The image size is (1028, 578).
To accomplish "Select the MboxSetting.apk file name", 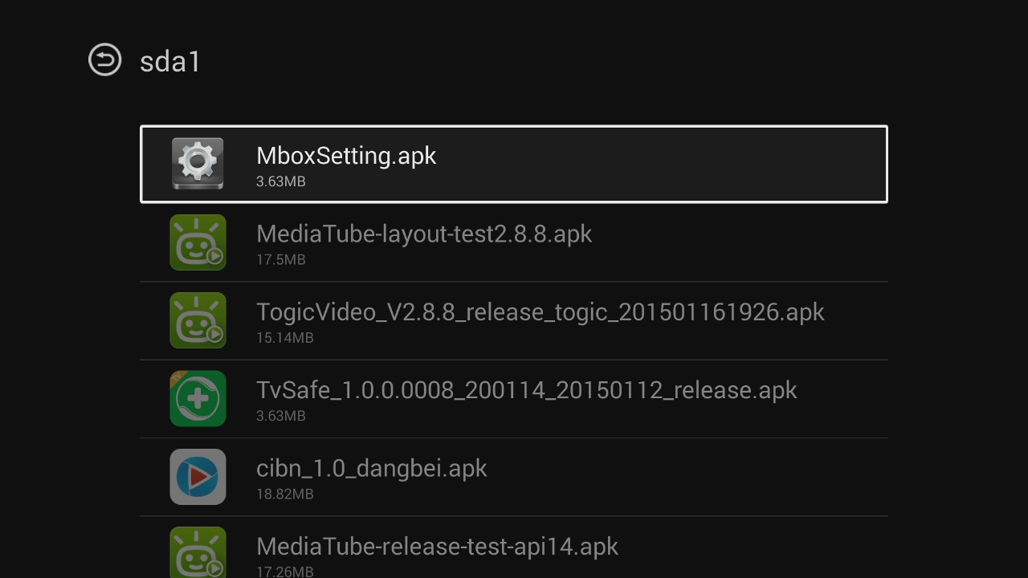I will click(x=346, y=156).
